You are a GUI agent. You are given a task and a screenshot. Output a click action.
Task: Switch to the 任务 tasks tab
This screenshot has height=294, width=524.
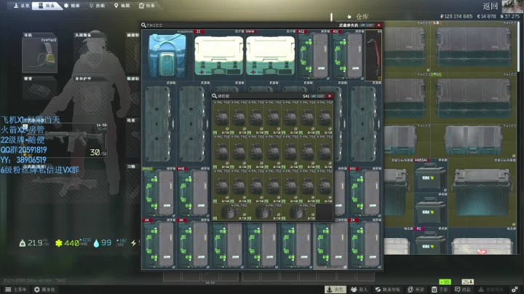(x=147, y=6)
